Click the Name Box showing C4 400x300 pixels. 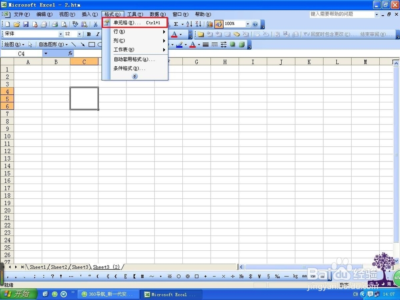[22, 54]
